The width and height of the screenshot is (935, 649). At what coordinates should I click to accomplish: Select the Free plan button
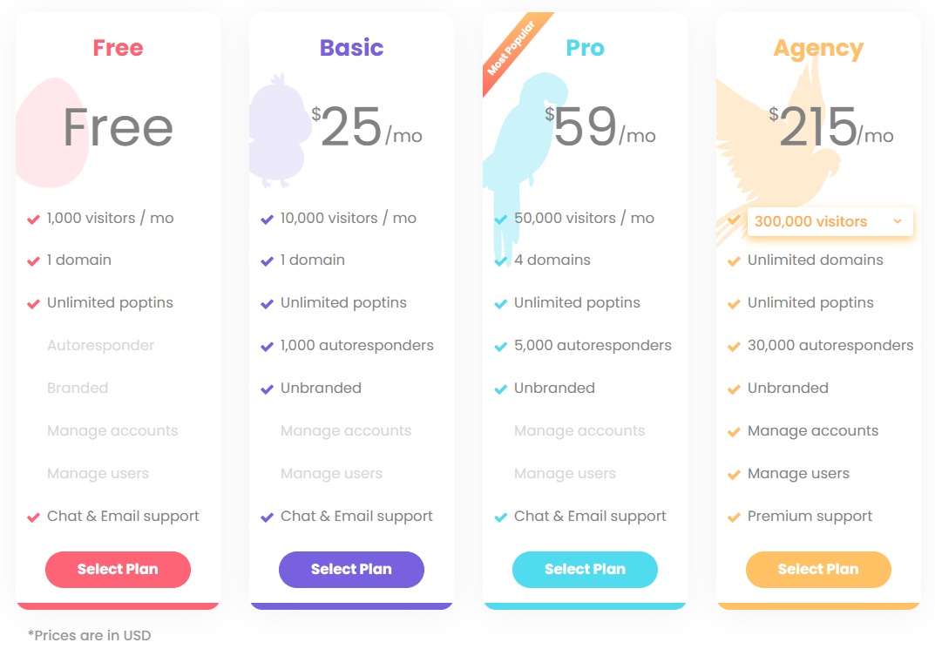118,570
